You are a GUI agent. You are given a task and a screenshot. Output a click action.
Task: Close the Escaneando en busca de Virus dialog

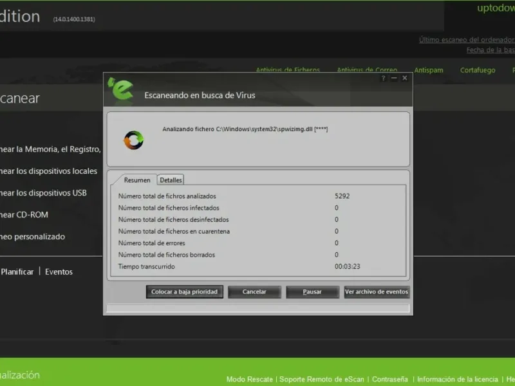click(405, 78)
